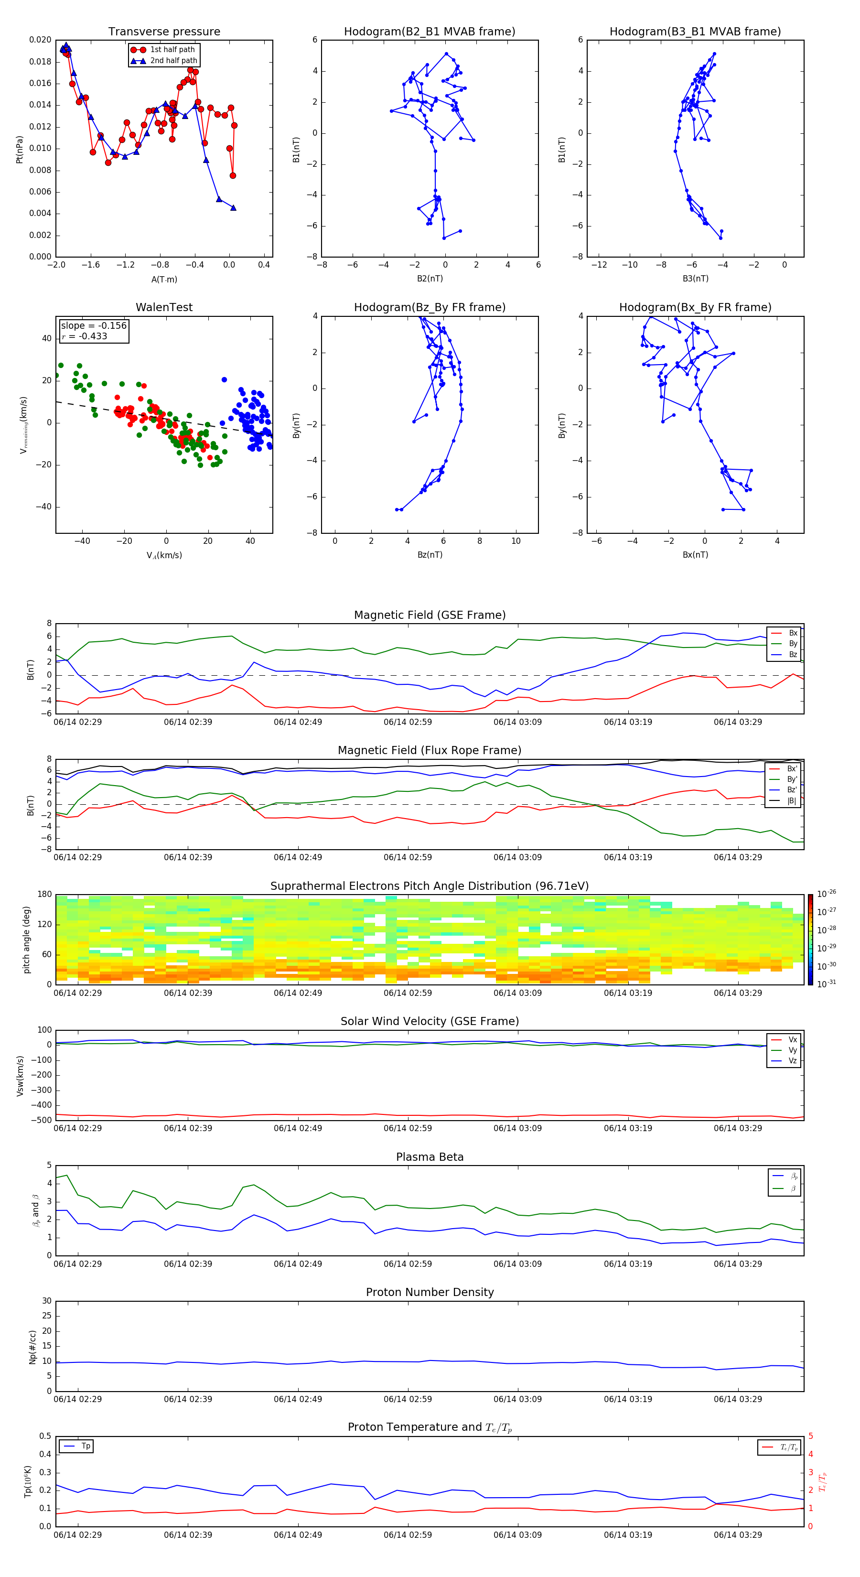Click the 'Np(#/cc)' axis label
The image size is (860, 1577).
coord(32,1347)
